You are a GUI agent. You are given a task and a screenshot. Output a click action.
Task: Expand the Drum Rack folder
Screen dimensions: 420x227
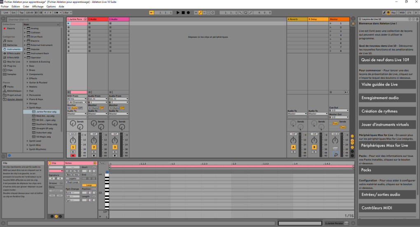(25, 37)
